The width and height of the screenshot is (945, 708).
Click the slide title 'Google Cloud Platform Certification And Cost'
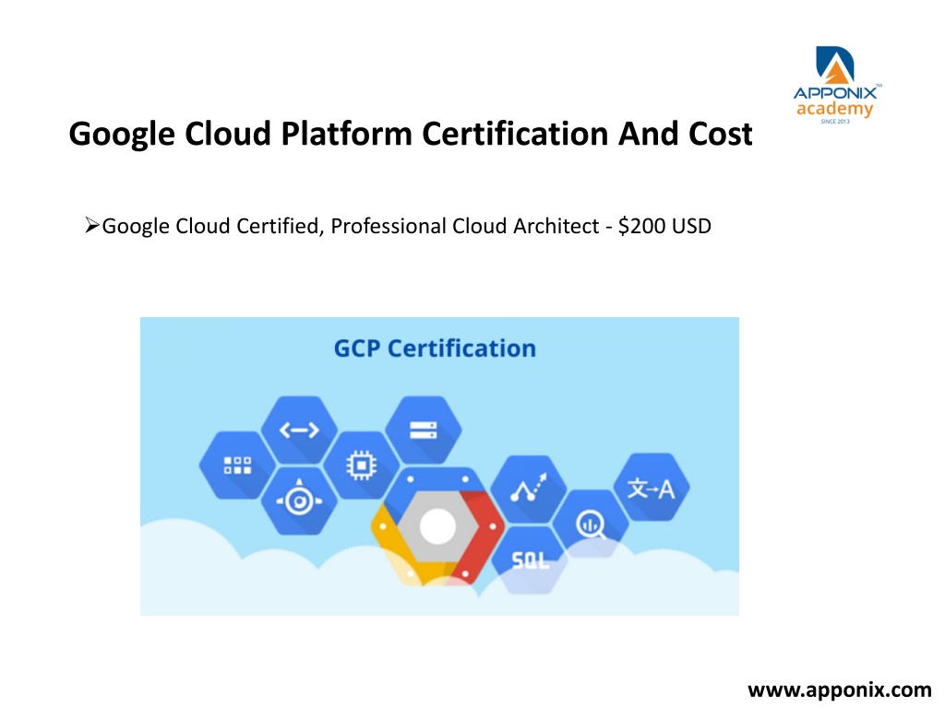(x=411, y=134)
